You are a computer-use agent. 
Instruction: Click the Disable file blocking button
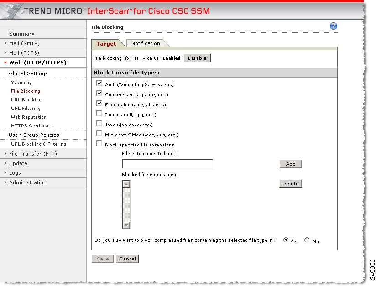pyautogui.click(x=197, y=58)
